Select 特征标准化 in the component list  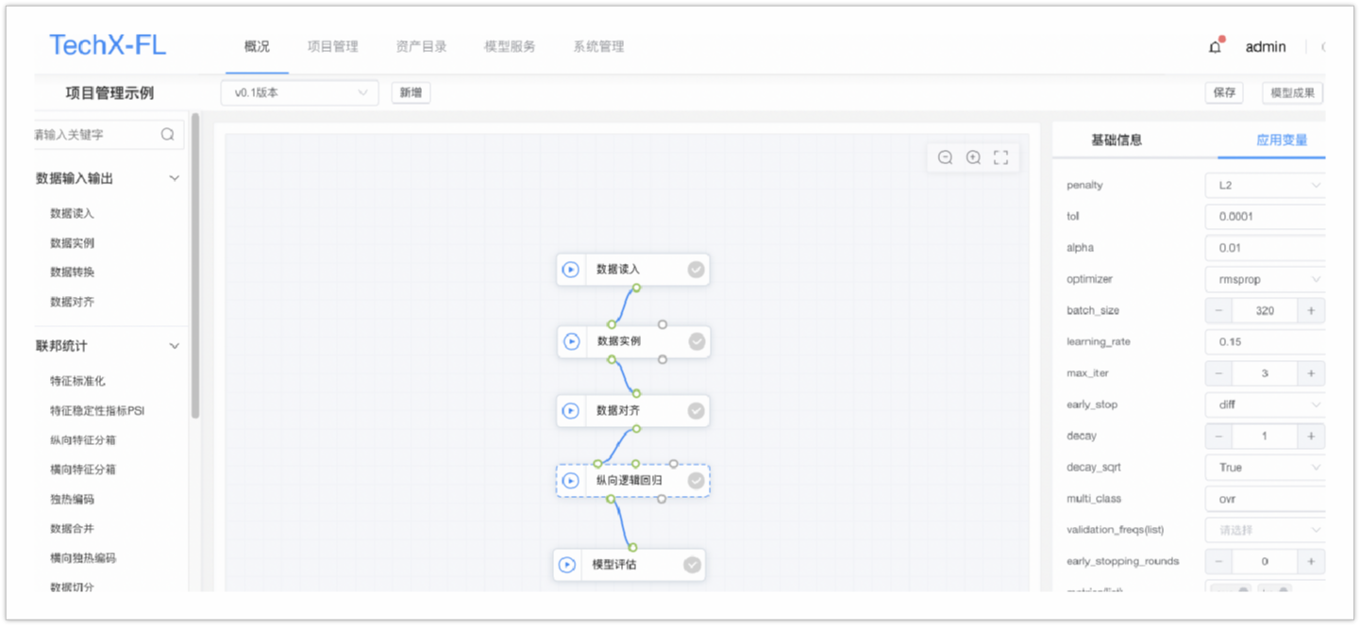tap(77, 381)
